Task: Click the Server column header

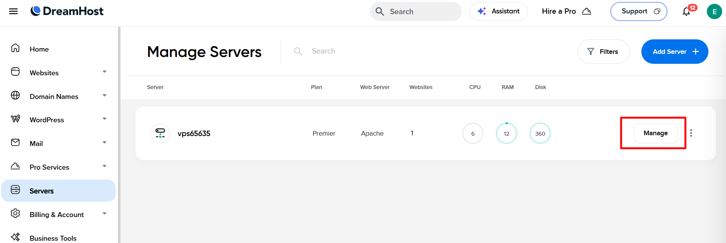Action: click(155, 87)
